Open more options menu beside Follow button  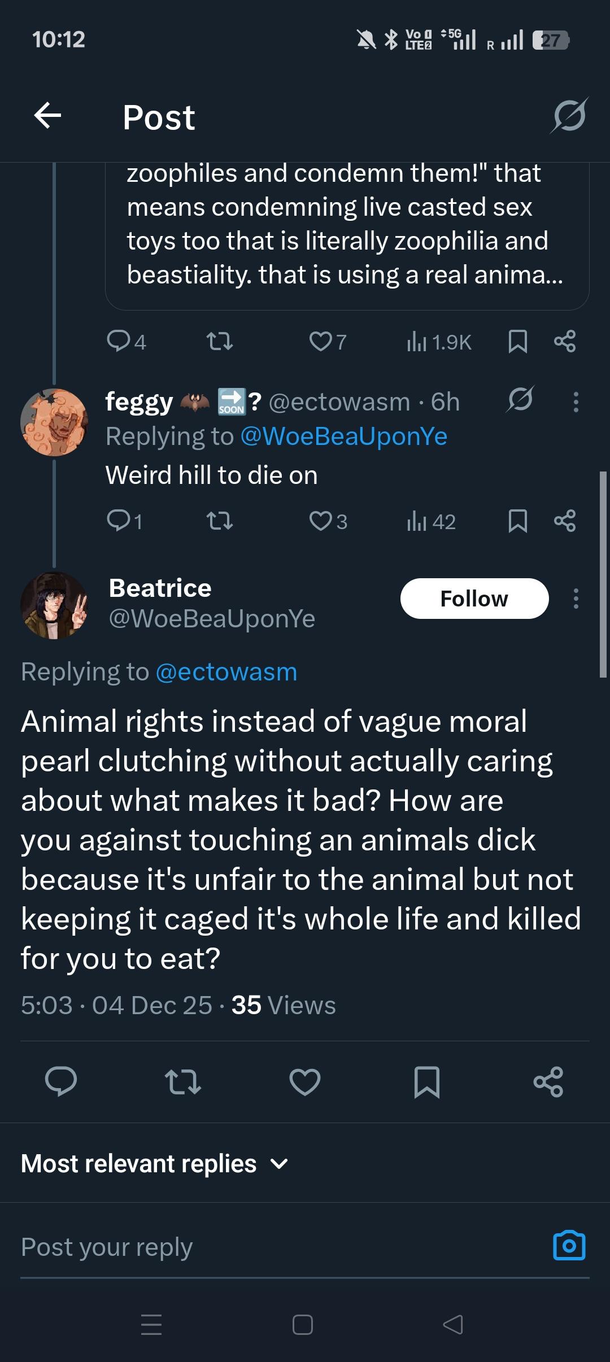point(576,599)
